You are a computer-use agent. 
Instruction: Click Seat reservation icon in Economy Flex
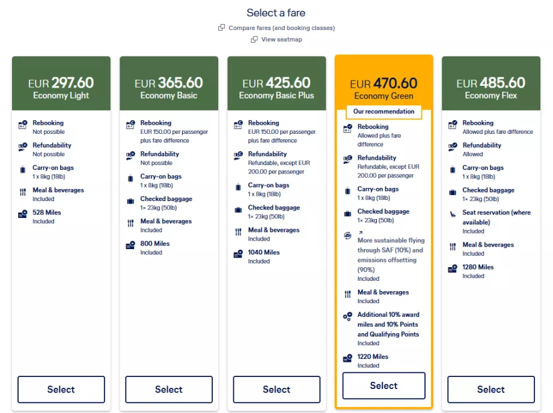point(453,214)
